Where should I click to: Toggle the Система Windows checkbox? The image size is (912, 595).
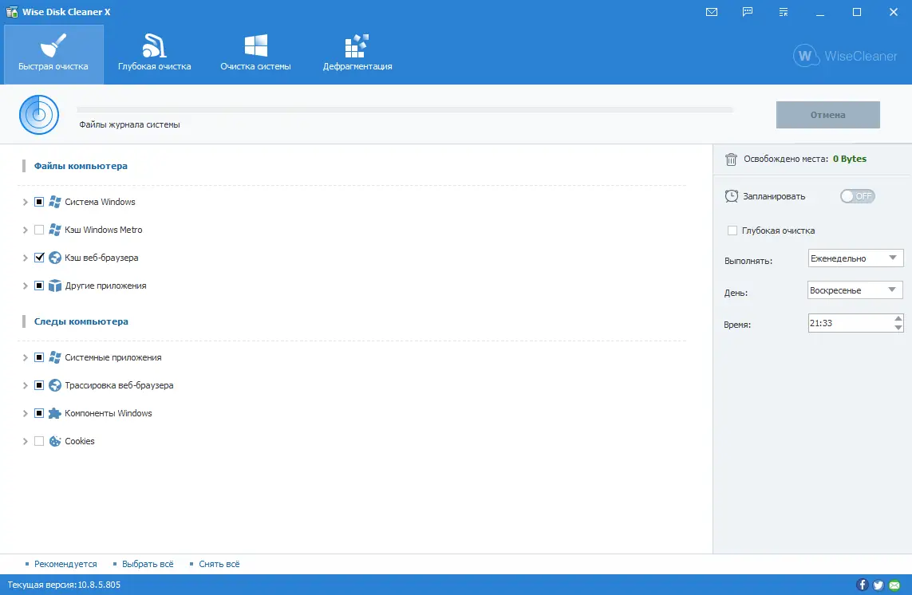point(39,202)
